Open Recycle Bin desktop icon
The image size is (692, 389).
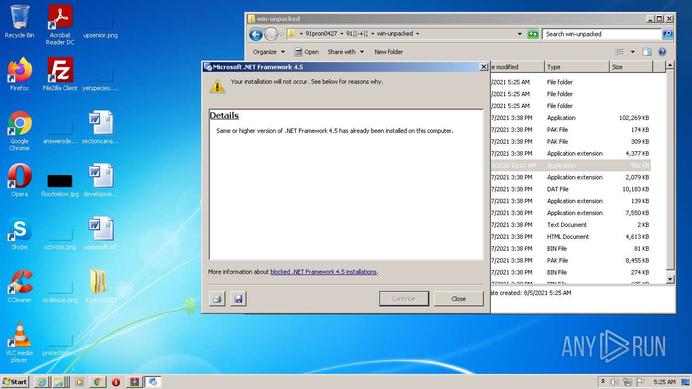(x=19, y=22)
